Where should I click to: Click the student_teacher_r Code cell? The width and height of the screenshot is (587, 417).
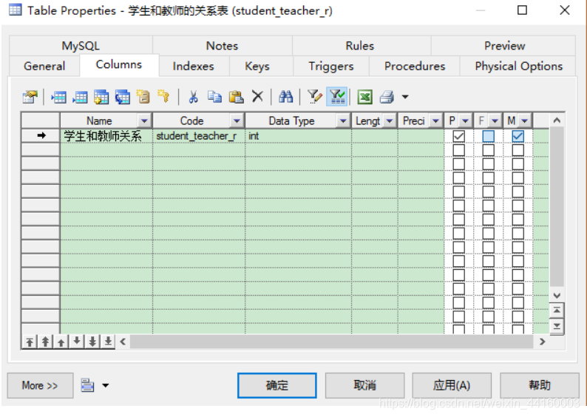[199, 136]
